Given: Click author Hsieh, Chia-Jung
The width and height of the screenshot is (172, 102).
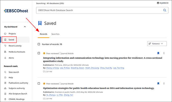Looking at the screenshot, I should (x=92, y=68).
